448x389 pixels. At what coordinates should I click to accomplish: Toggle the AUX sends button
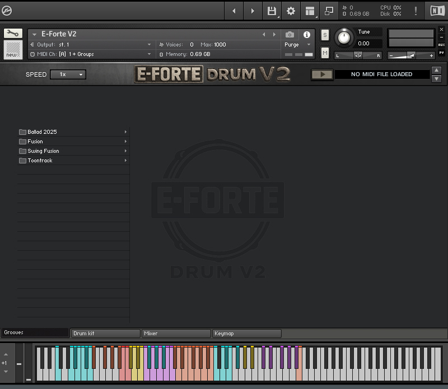[x=441, y=45]
